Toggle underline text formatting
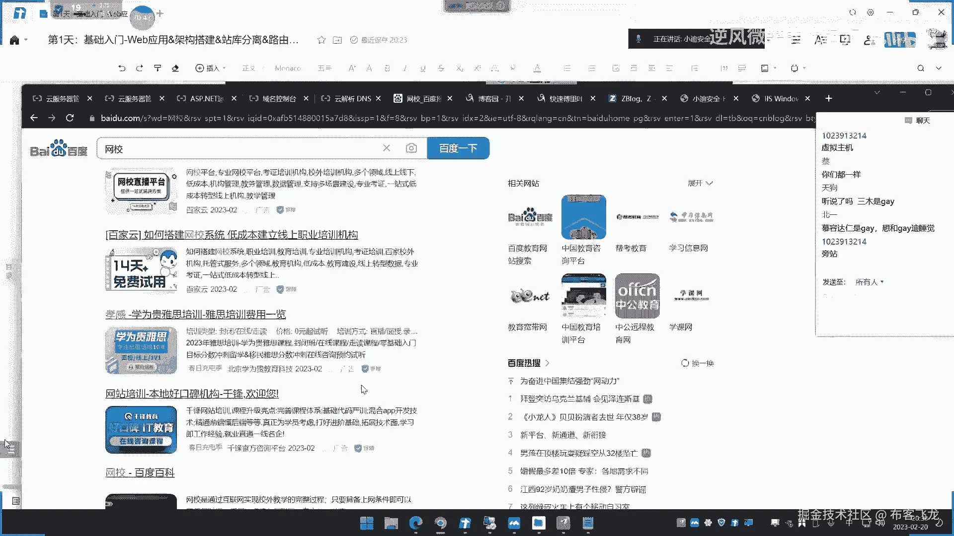The image size is (954, 536). pos(423,68)
